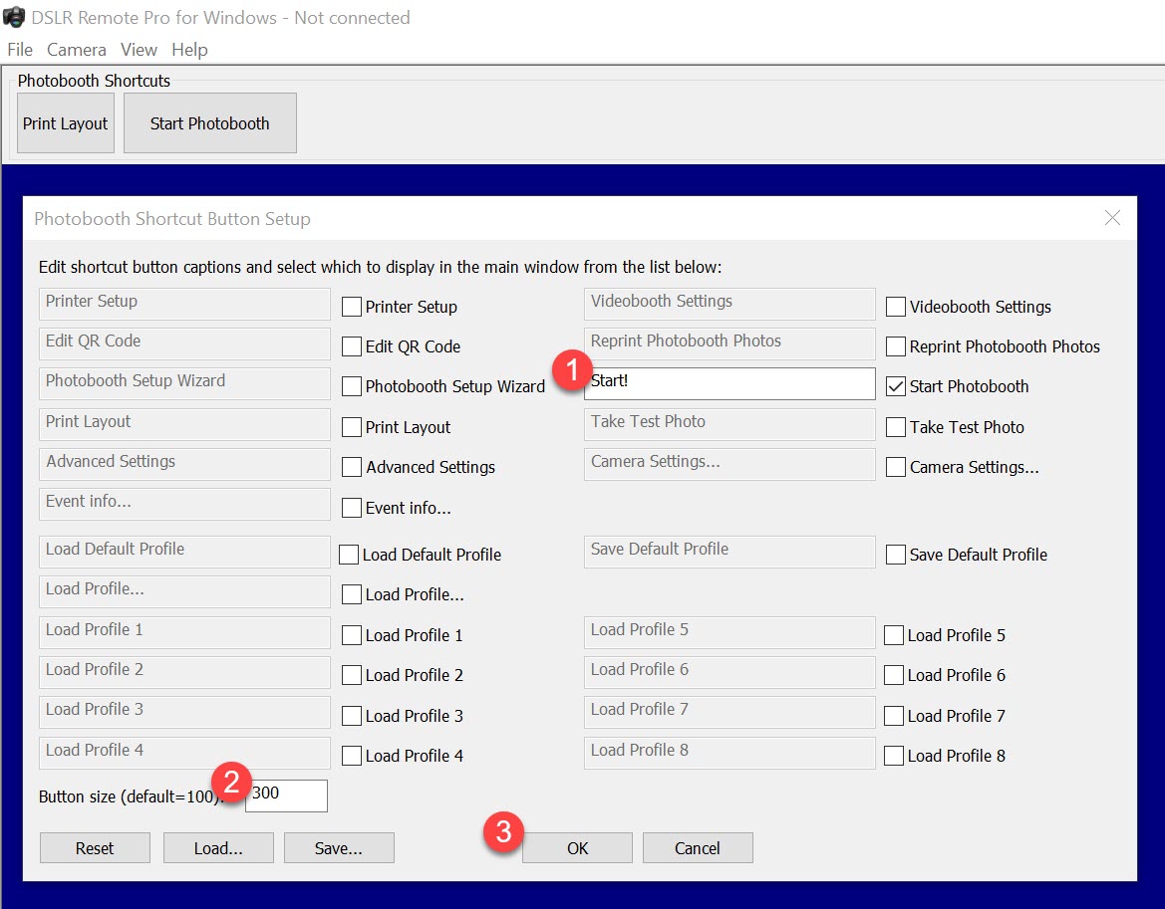Uncheck the Start Photobooth checkbox
The height and width of the screenshot is (909, 1165).
click(896, 386)
